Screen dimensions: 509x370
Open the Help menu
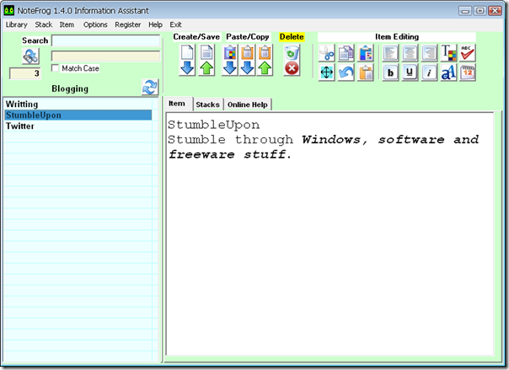pyautogui.click(x=155, y=24)
